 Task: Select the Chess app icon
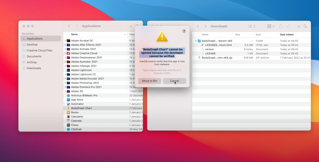coord(68,125)
